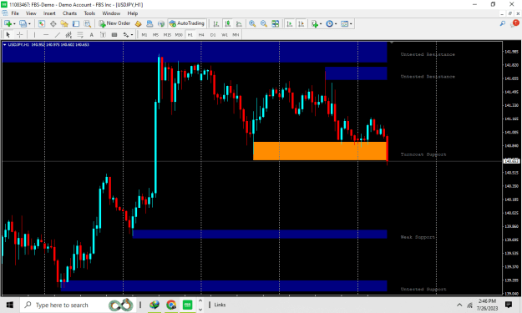Click the New Chart icon
This screenshot has height=313, width=522.
pos(8,23)
